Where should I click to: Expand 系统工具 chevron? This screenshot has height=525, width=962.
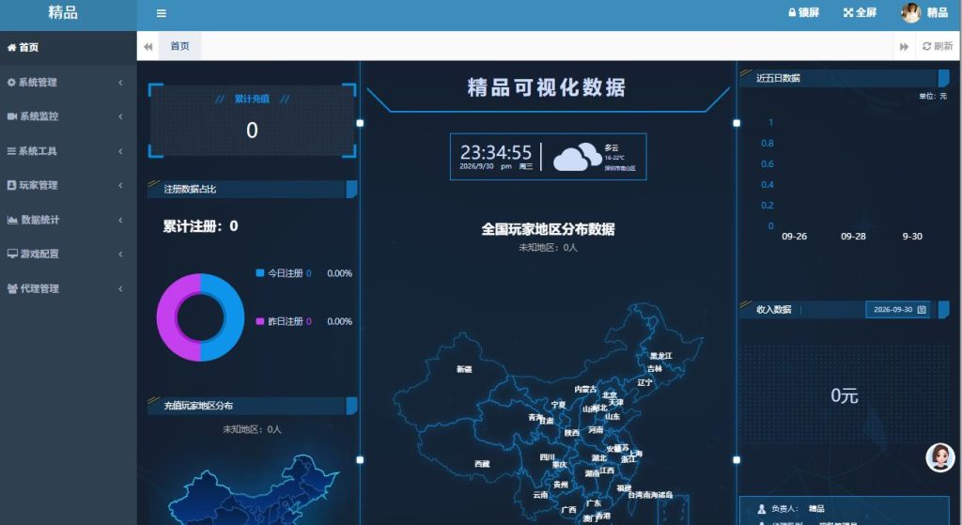[x=120, y=151]
